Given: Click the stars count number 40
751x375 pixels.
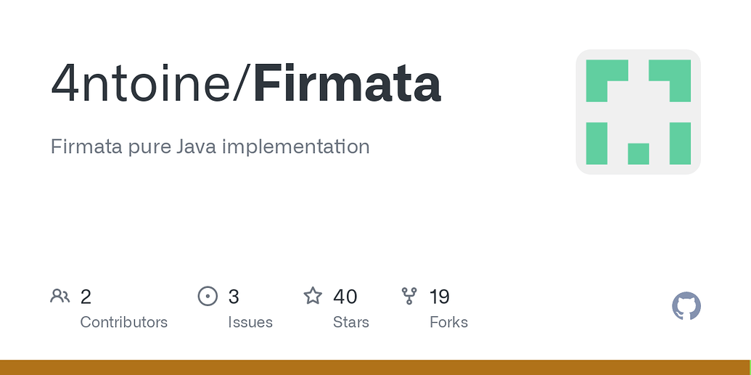Looking at the screenshot, I should (x=345, y=297).
